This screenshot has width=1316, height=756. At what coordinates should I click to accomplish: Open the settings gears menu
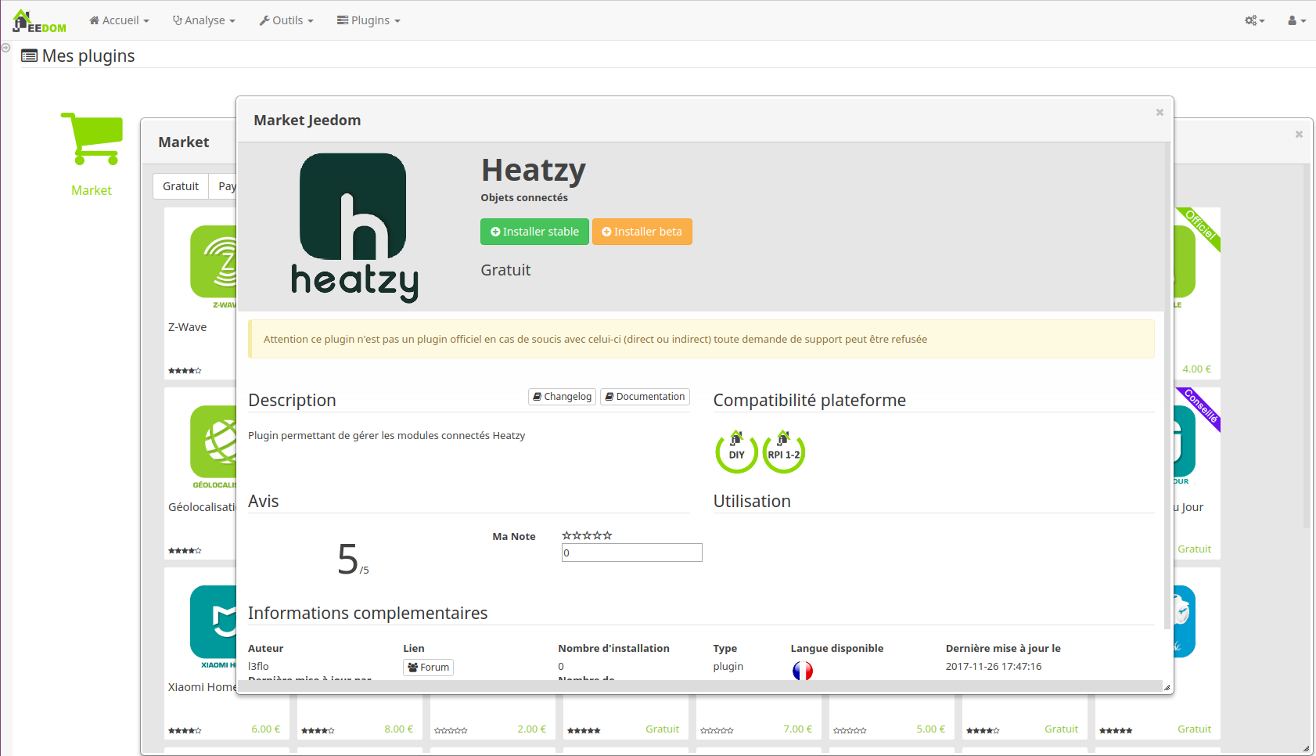point(1255,20)
